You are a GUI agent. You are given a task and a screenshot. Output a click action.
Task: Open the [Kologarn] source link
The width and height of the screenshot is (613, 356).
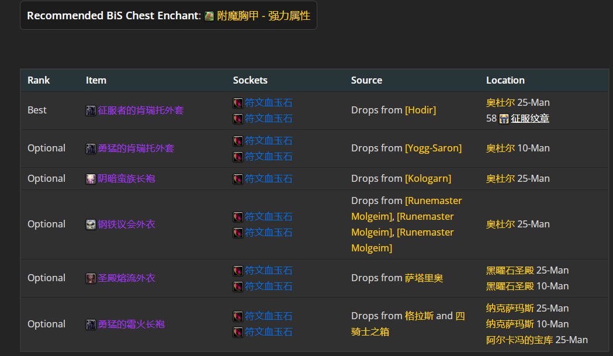[428, 179]
